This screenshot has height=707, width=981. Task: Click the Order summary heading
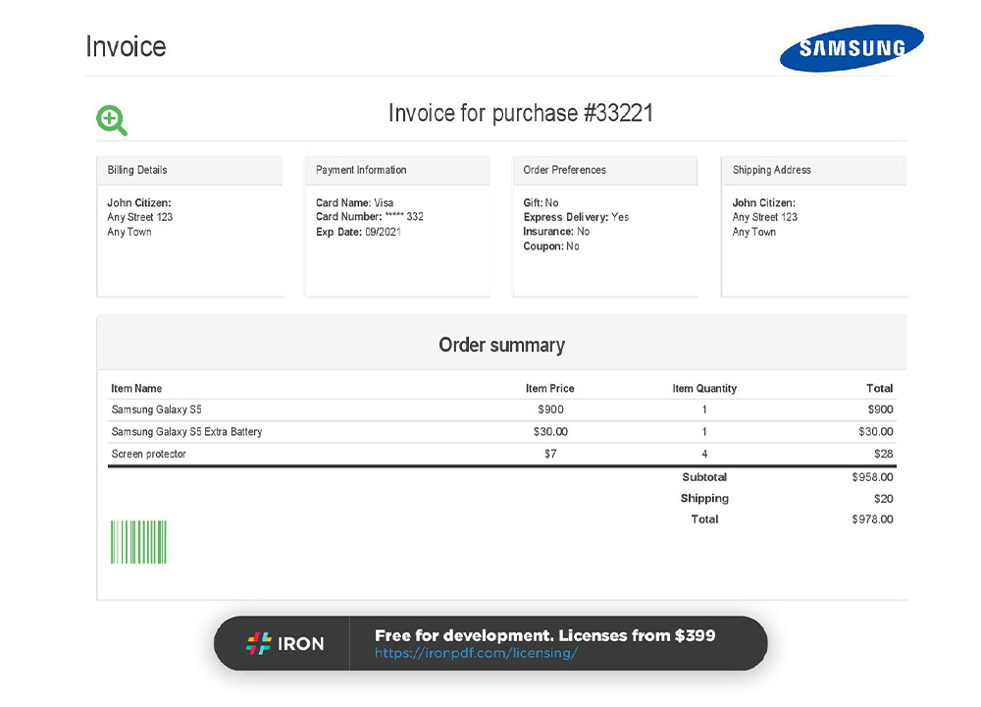pos(501,345)
